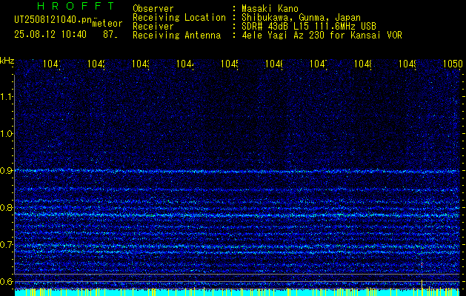Click the word meteor in the header
Screen dimensions: 466x296
point(107,24)
